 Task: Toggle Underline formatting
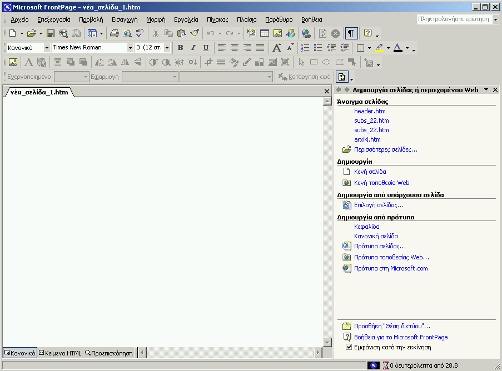tap(206, 48)
